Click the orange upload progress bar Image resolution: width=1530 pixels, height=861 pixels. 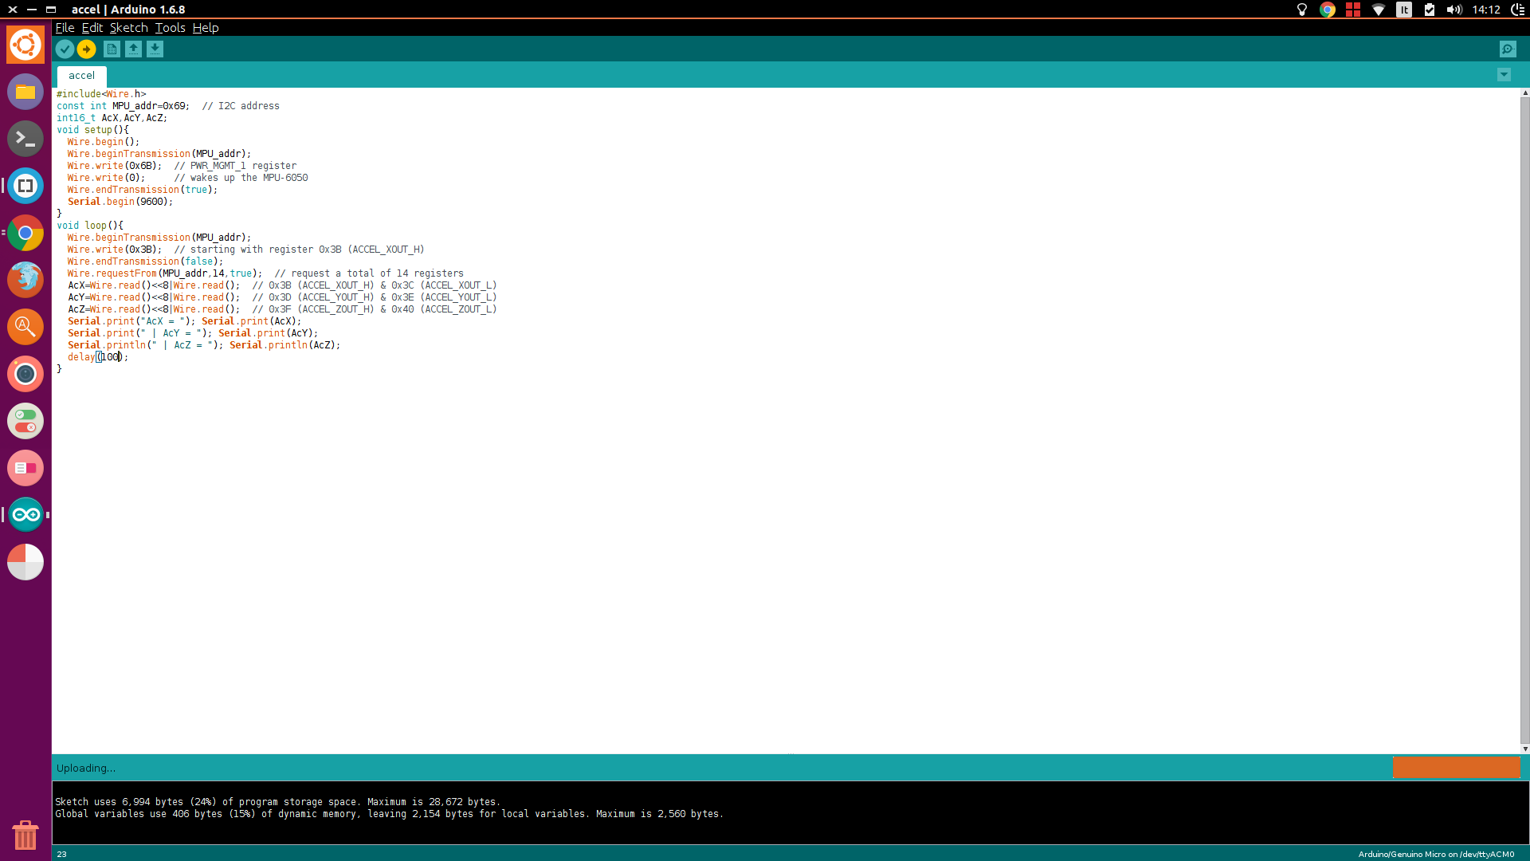coord(1456,768)
